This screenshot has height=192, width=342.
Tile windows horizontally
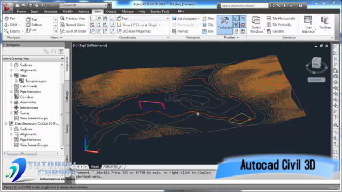[x=281, y=19]
